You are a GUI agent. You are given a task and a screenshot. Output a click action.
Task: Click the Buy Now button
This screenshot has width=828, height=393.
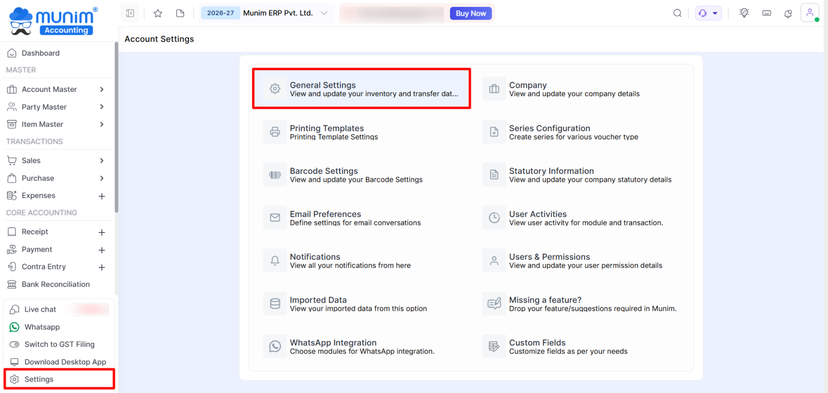coord(471,13)
